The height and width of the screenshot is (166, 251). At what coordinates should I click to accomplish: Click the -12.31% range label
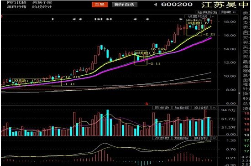(x=72, y=77)
